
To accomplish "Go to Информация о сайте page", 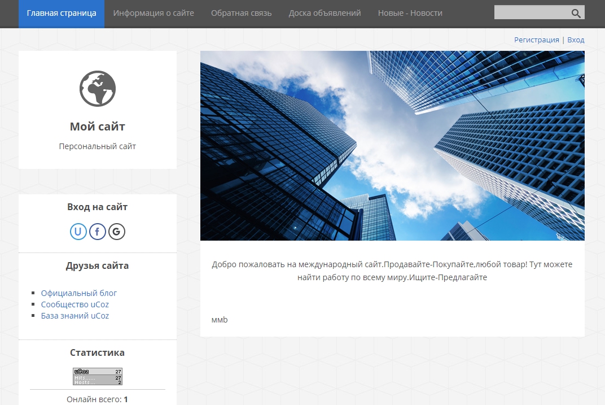I will point(154,13).
